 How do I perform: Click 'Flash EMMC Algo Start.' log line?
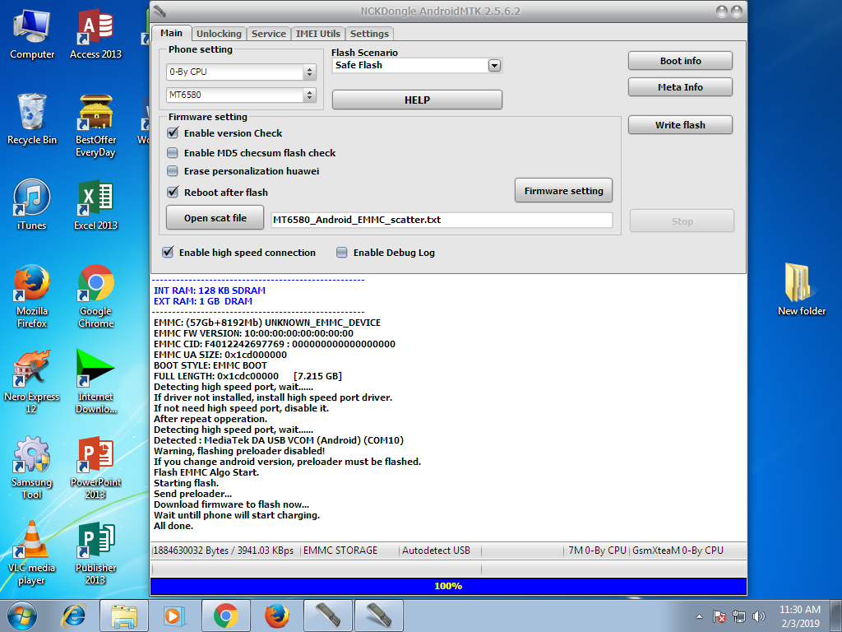pos(206,472)
